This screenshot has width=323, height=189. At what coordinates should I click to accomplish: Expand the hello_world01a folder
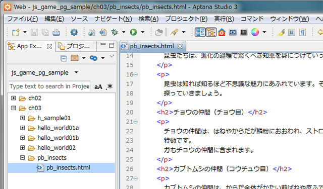point(23,128)
